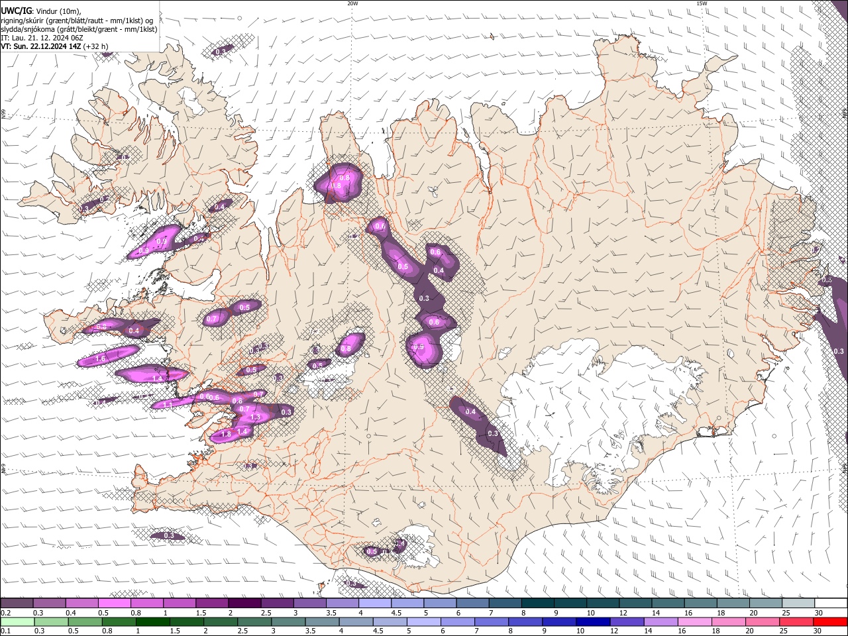Select the 'IT: Lau. 21. 12. 2024 06Z' line
The image size is (848, 636).
click(42, 38)
